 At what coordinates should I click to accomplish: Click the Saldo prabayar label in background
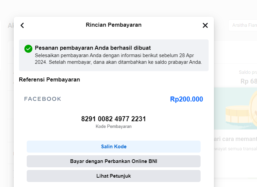[x=248, y=72]
